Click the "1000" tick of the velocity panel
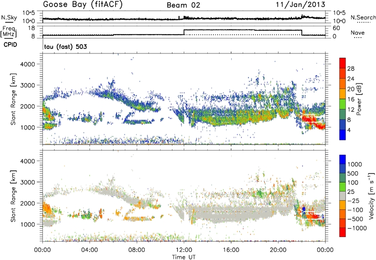 point(28,224)
